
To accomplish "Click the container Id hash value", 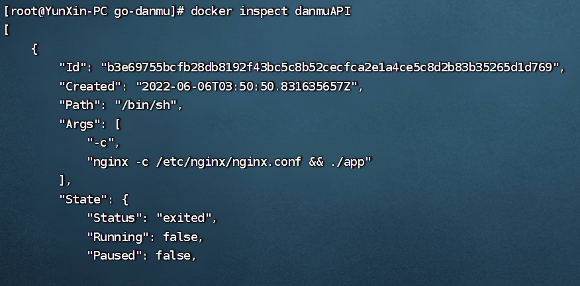I will click(x=330, y=67).
